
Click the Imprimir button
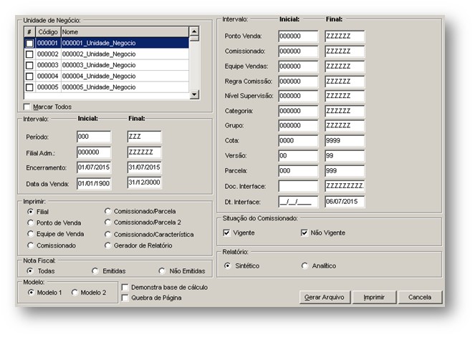pyautogui.click(x=374, y=298)
